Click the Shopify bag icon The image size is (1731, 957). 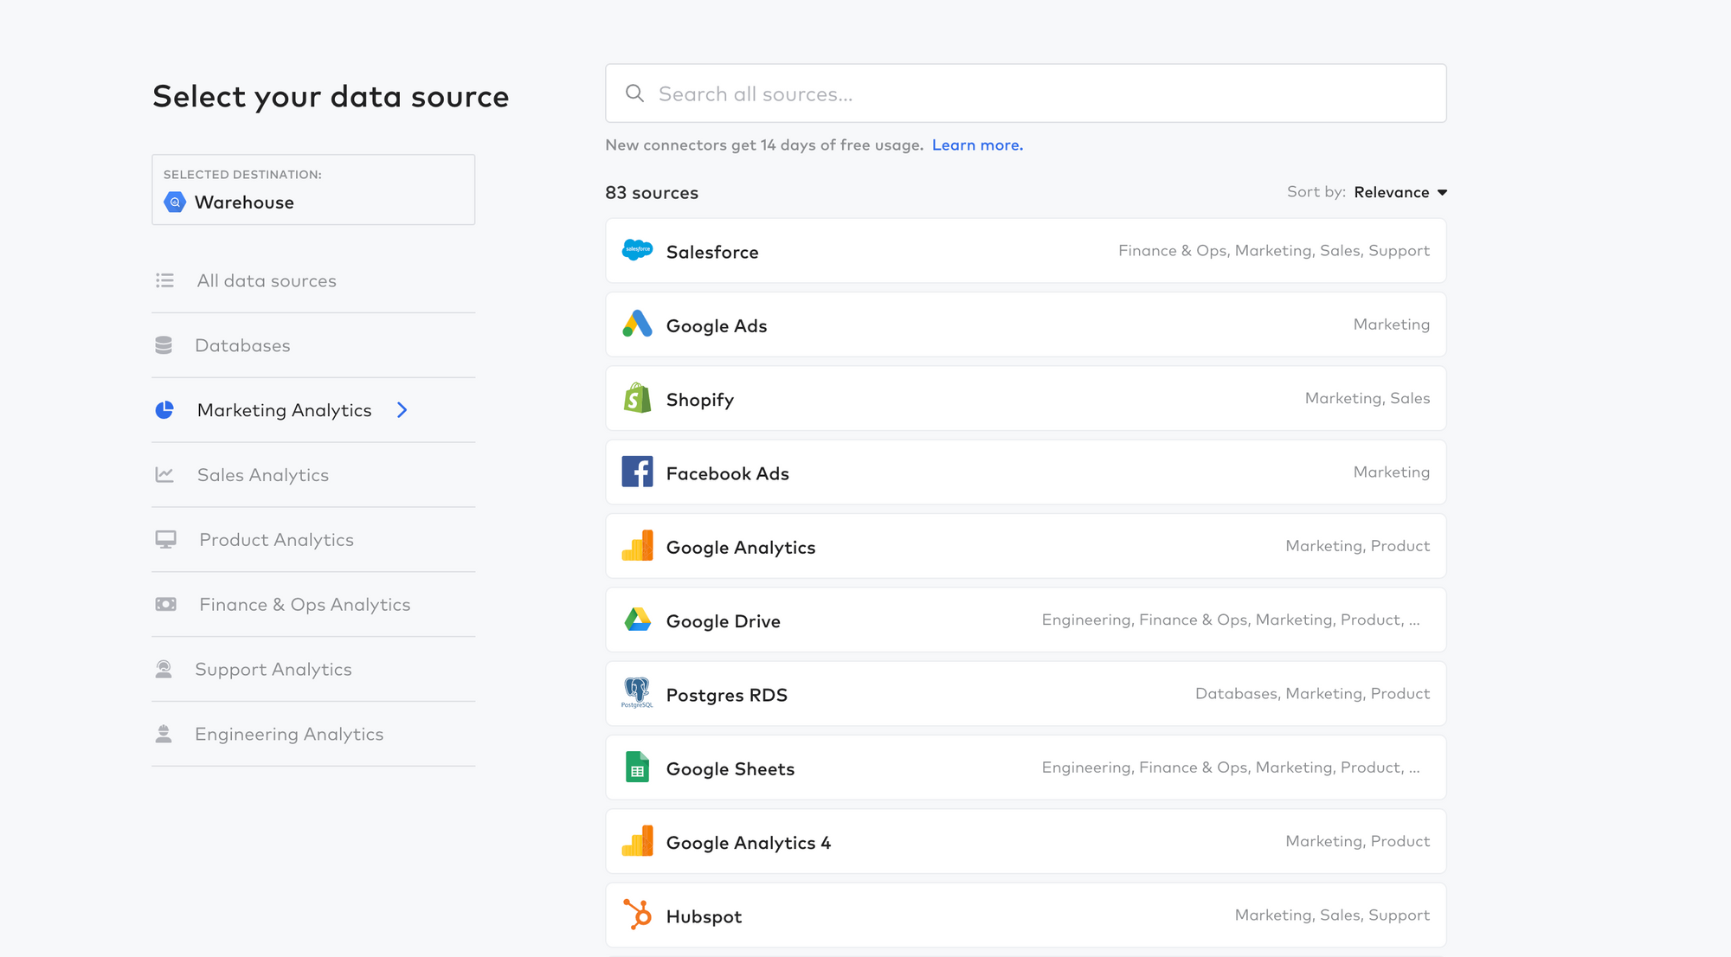tap(637, 398)
